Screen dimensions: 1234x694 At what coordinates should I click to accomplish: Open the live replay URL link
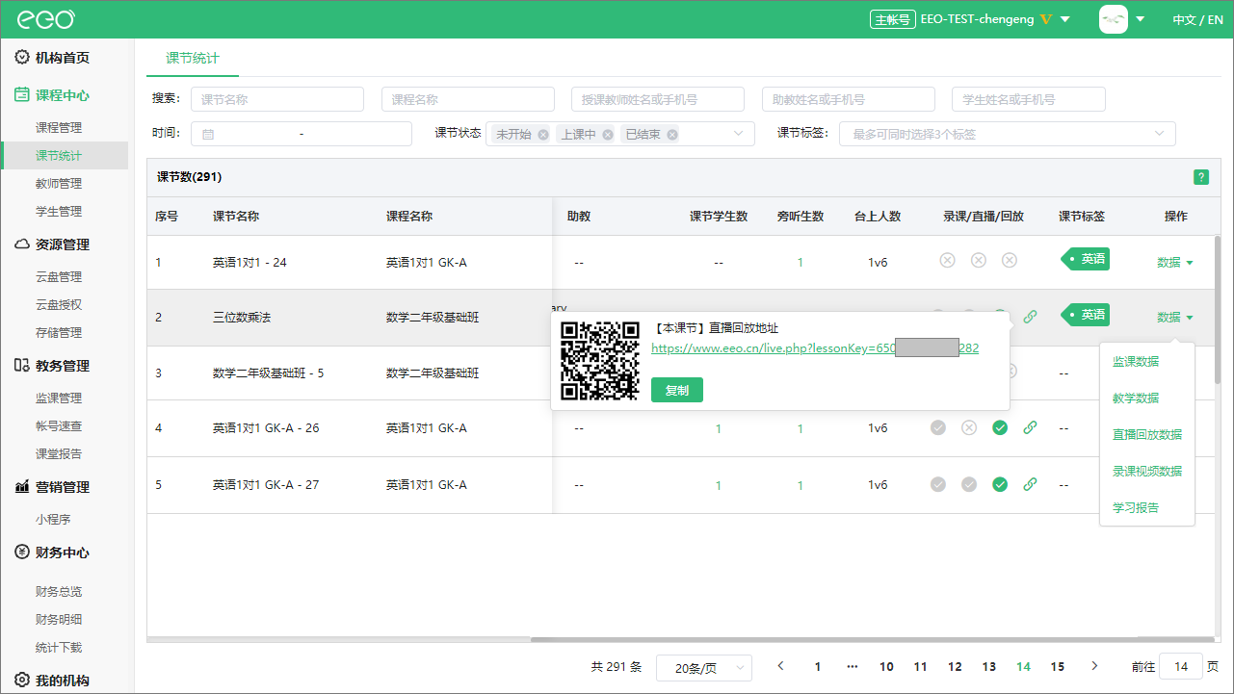click(815, 348)
